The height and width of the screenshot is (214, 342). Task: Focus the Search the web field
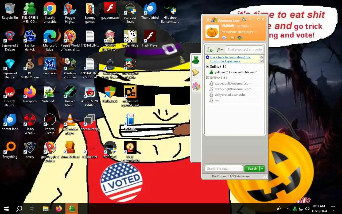click(x=224, y=169)
